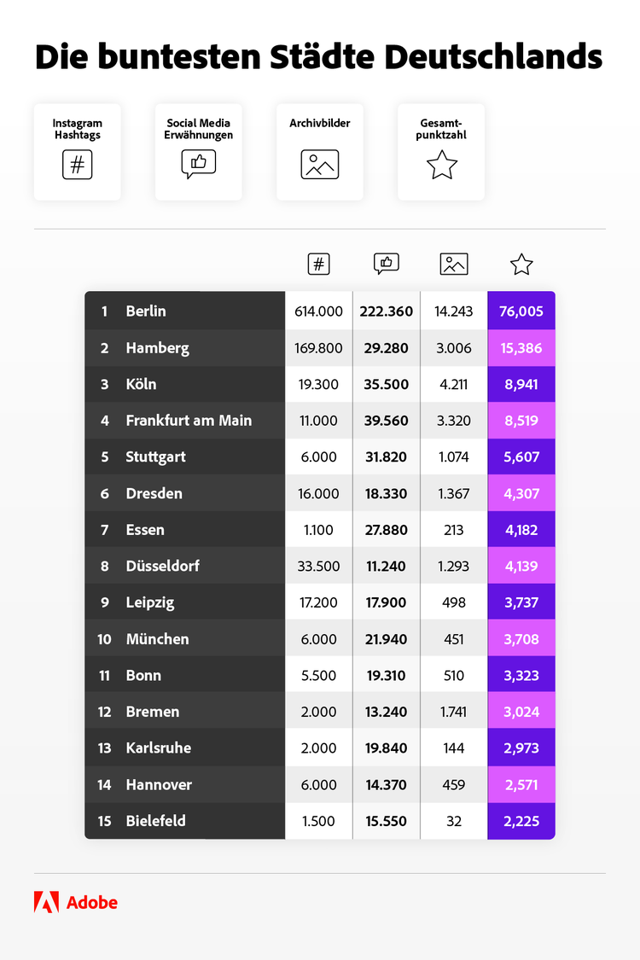Click Köln's social media value 35.500

386,384
